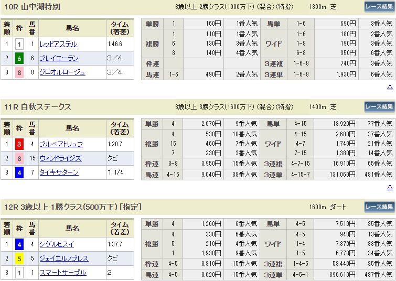The height and width of the screenshot is (281, 396).
Task: Open horse link ジェイエルノブレス
Action: tap(64, 258)
